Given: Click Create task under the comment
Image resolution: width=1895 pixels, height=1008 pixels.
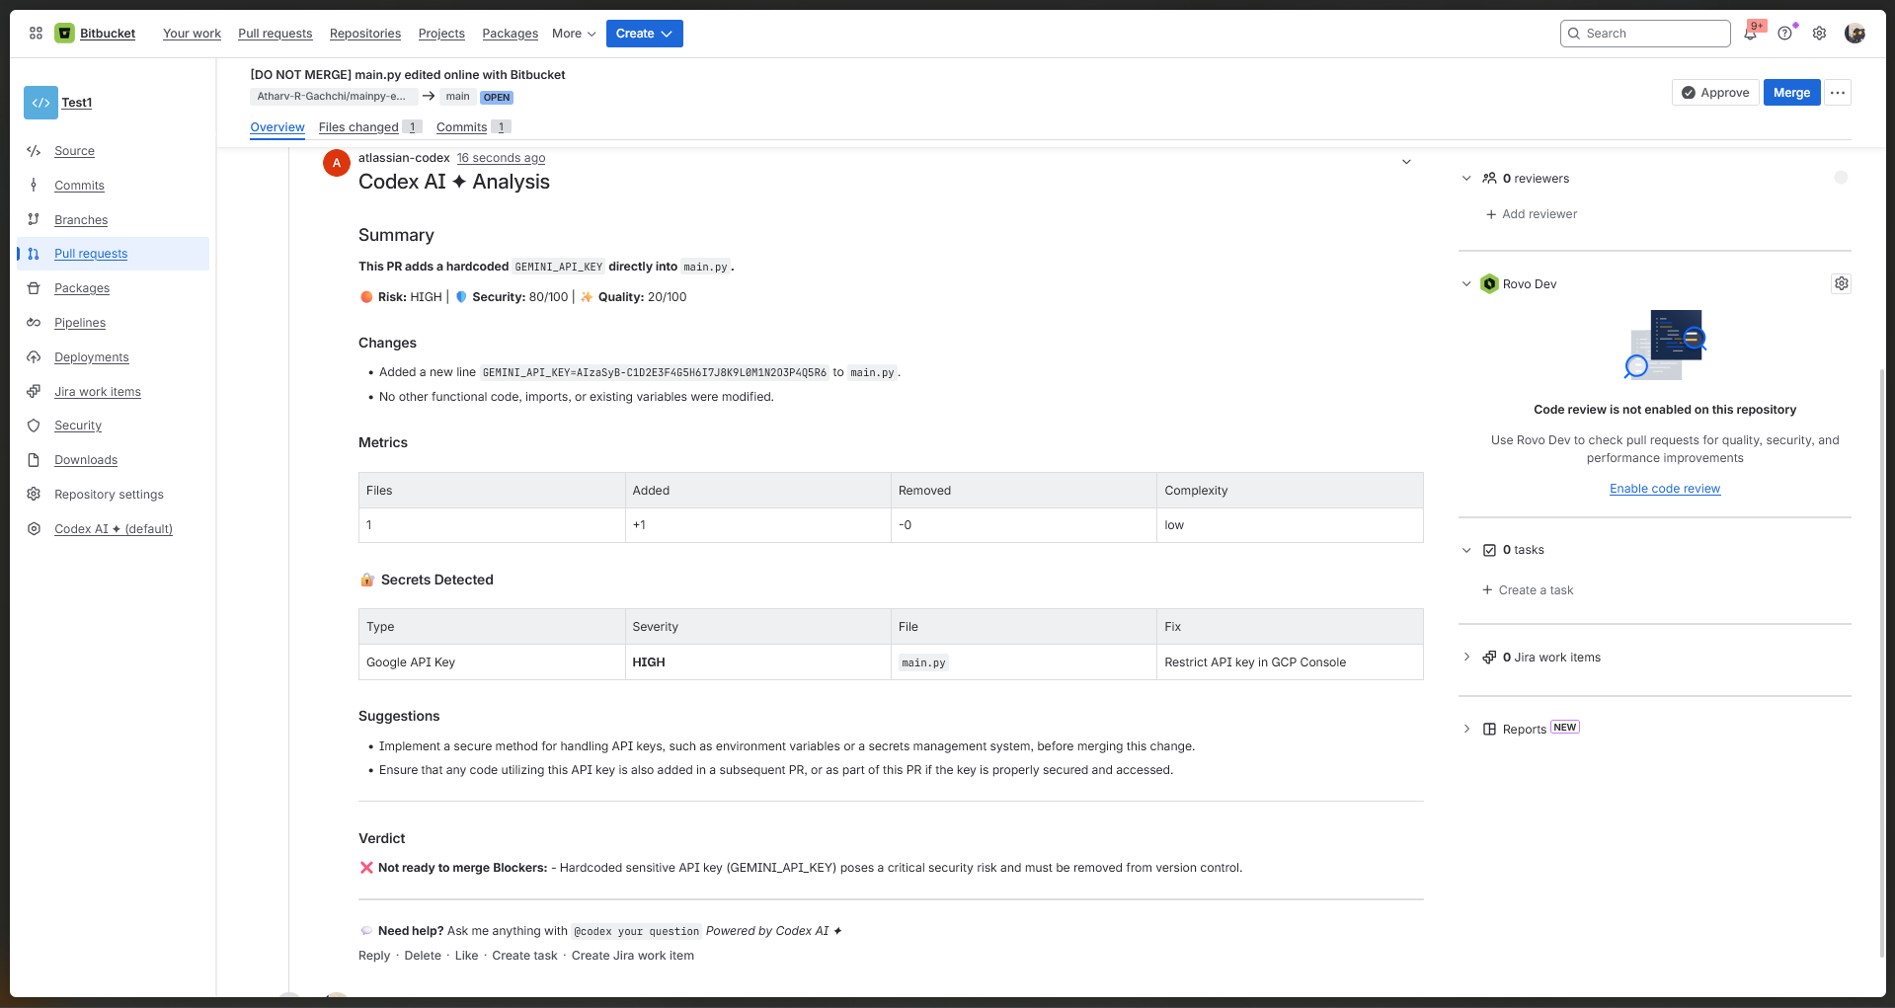Looking at the screenshot, I should coord(524,956).
